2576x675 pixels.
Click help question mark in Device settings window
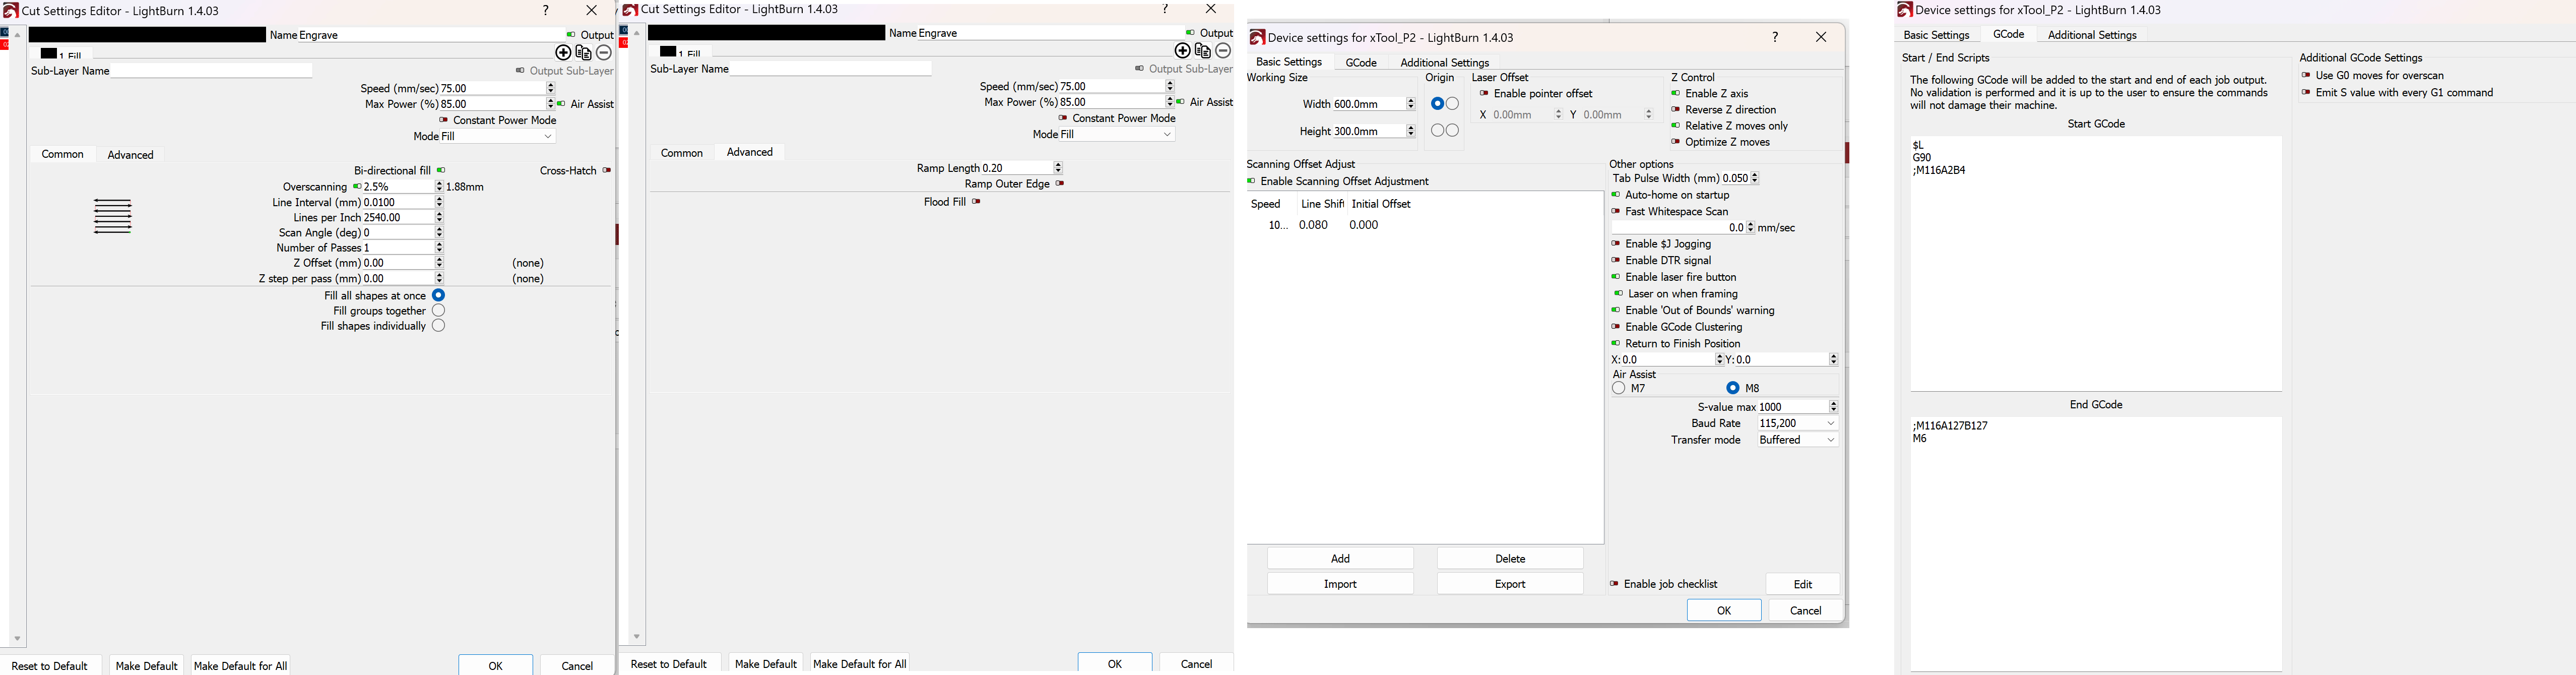click(x=1775, y=37)
